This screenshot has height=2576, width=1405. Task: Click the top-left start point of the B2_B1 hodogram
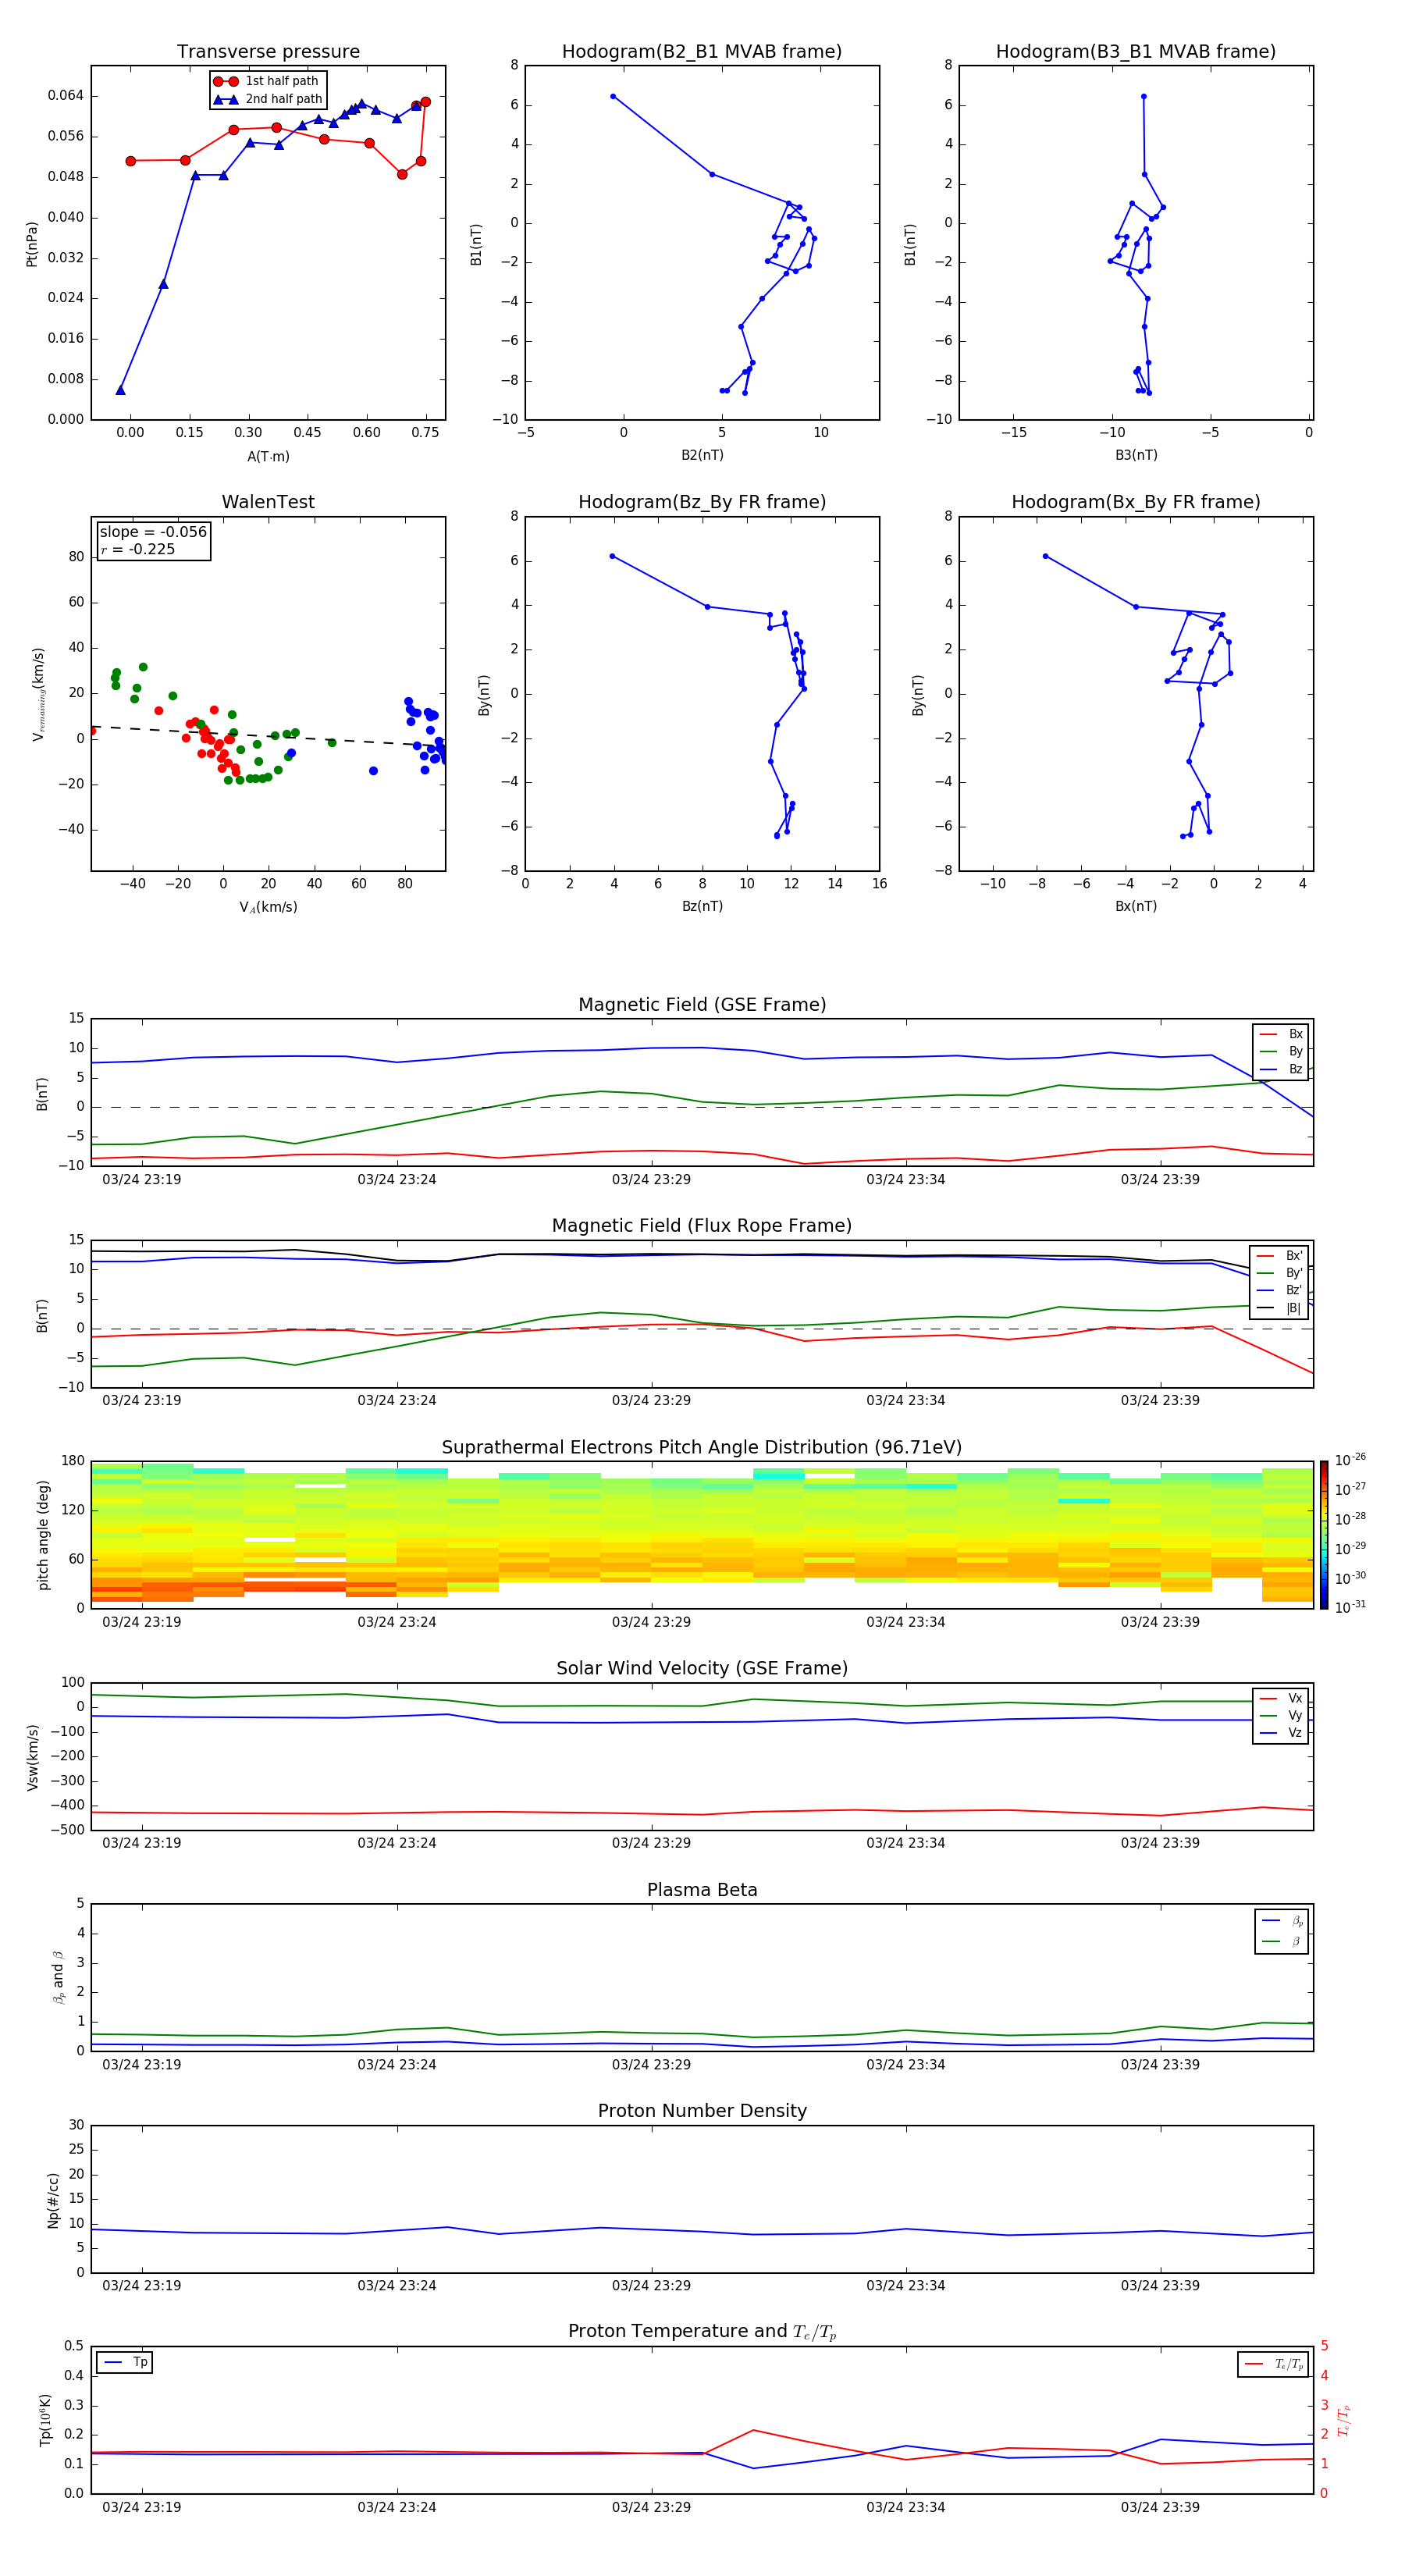click(613, 97)
